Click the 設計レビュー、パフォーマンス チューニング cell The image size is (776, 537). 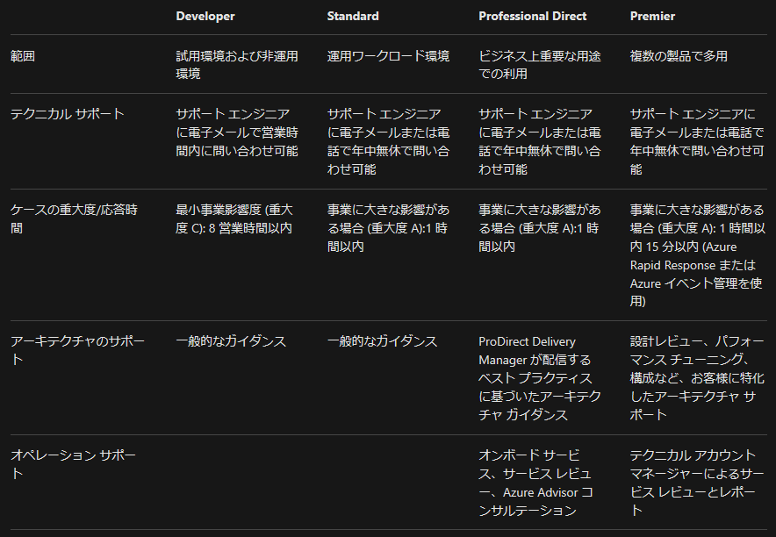click(697, 378)
